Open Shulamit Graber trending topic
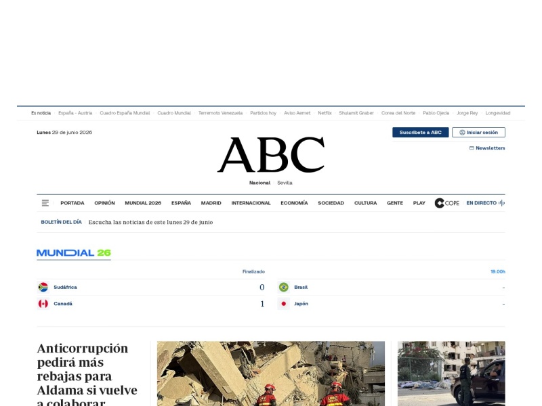Viewport: 542px width, 406px height. point(356,113)
